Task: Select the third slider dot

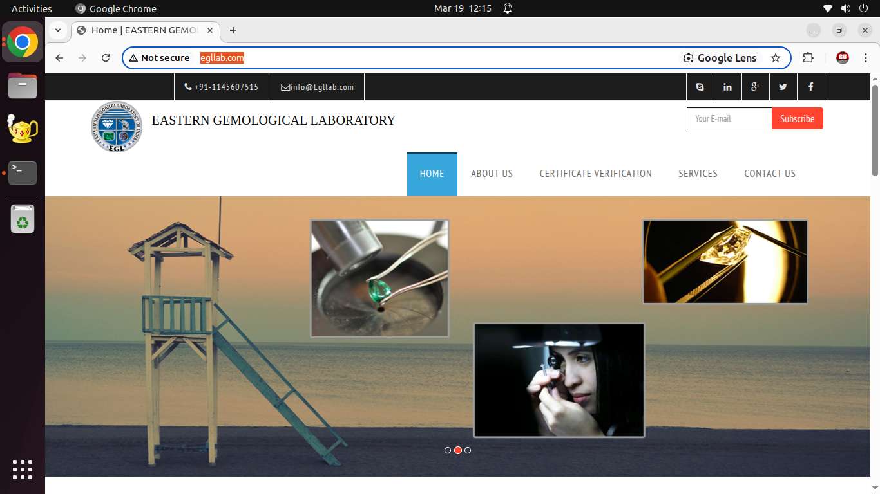Action: click(x=468, y=450)
